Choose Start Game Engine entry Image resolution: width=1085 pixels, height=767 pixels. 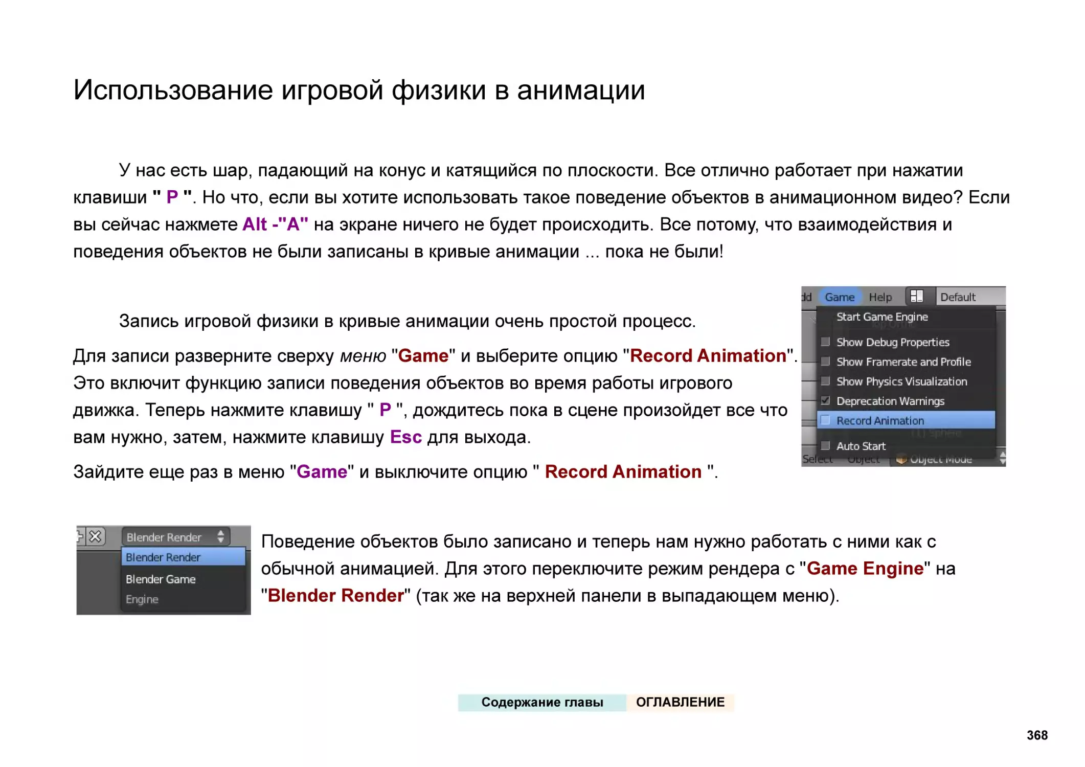906,317
